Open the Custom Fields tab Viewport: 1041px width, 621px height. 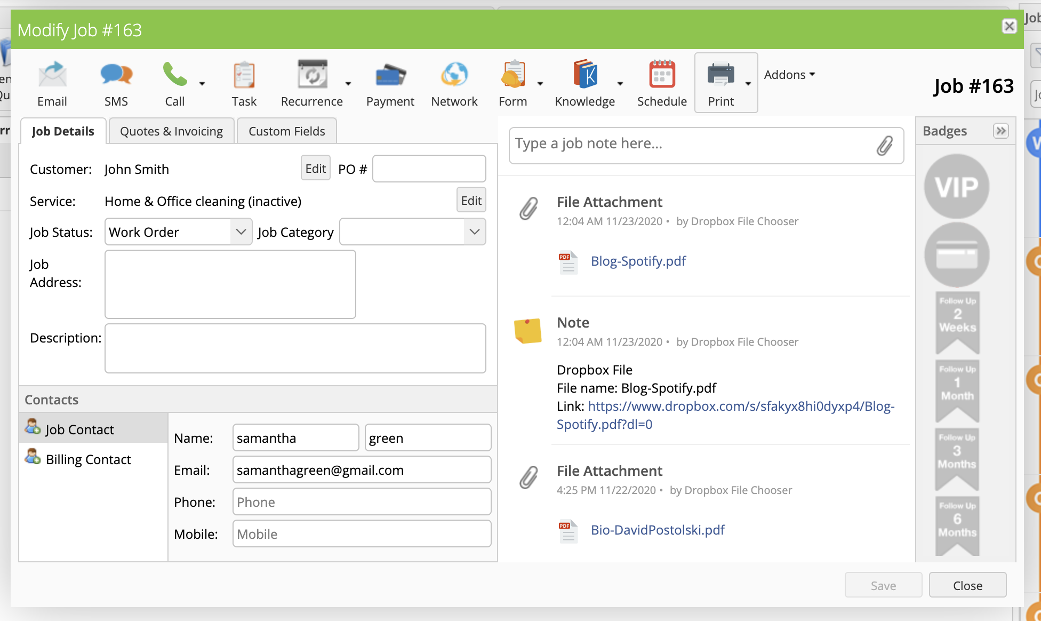click(286, 131)
